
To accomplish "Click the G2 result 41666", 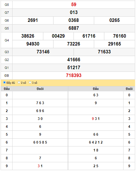I will 74,60.
